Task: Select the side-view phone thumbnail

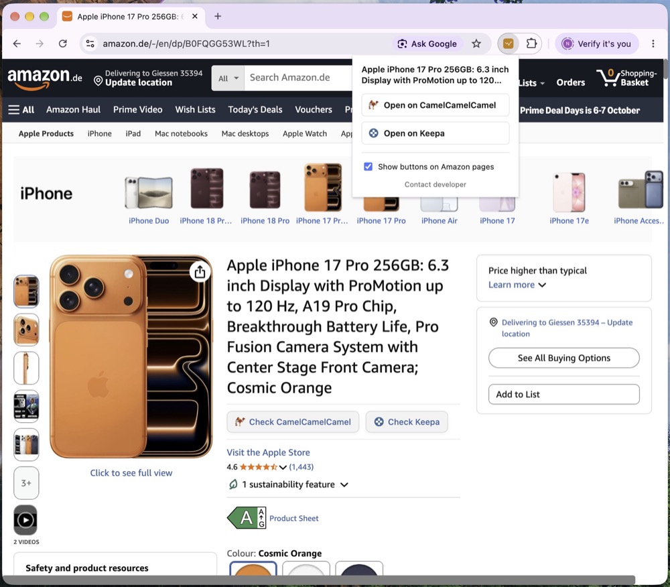Action: (x=26, y=369)
